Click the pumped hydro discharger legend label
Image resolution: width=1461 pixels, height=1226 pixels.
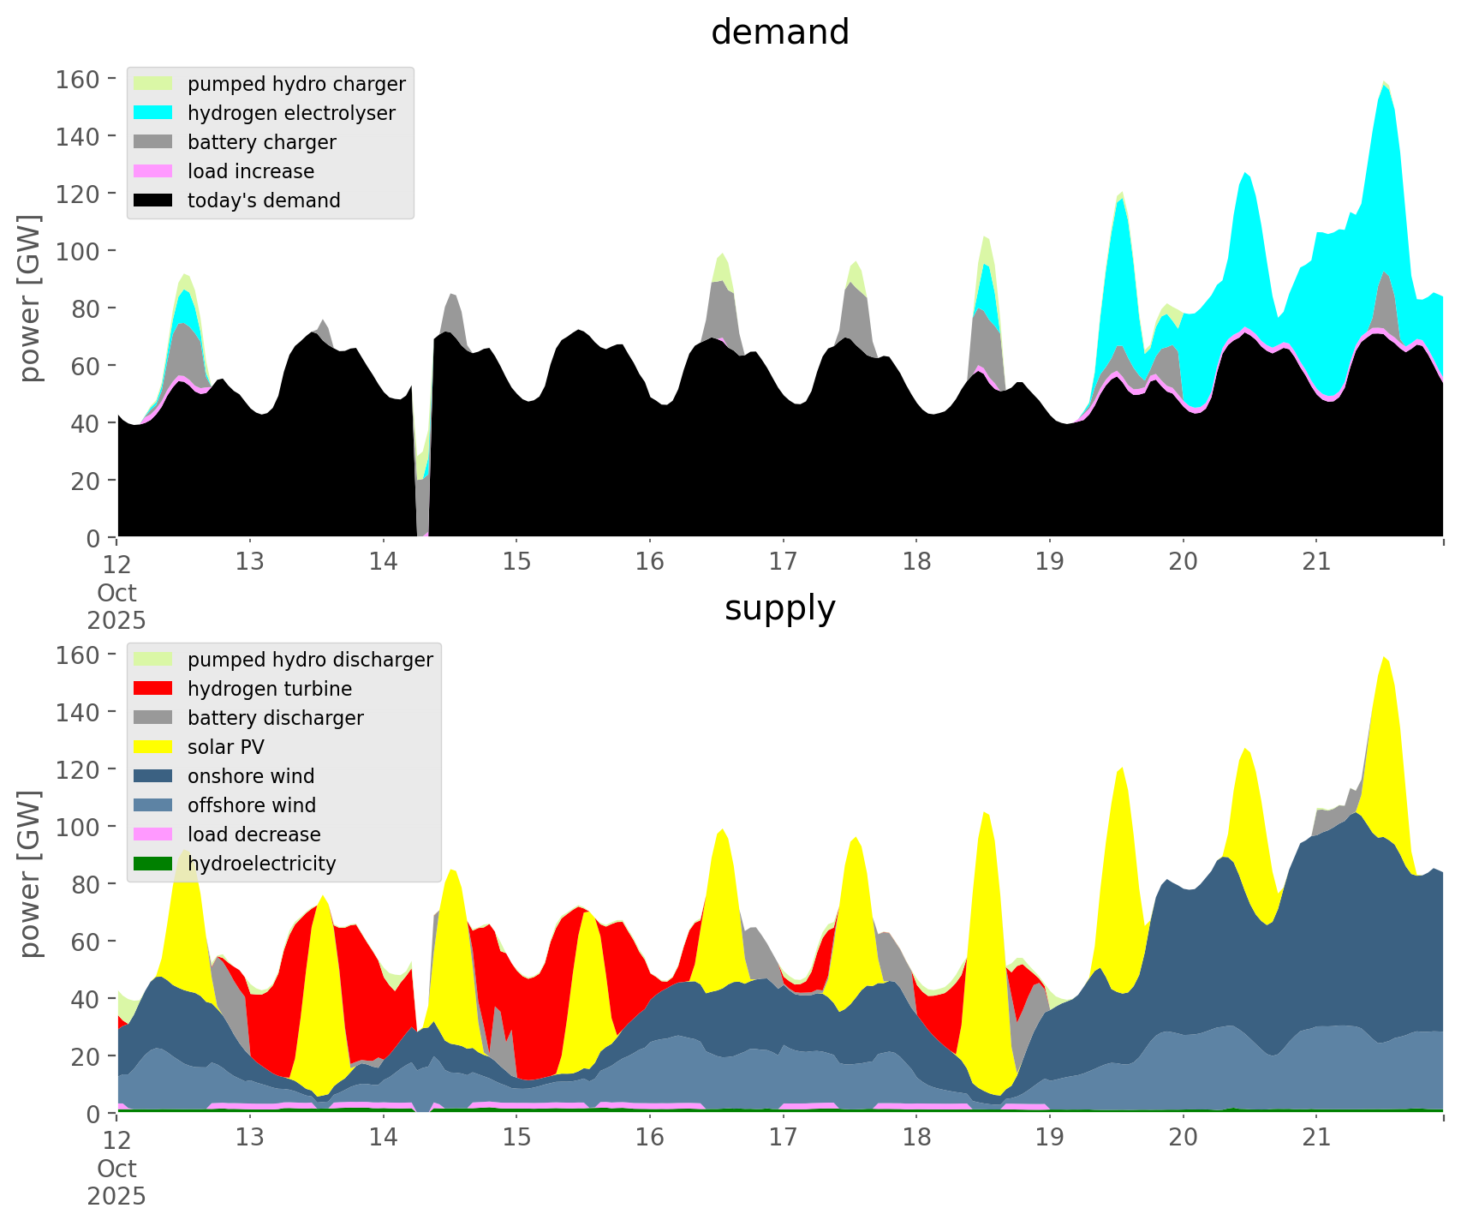(x=310, y=660)
